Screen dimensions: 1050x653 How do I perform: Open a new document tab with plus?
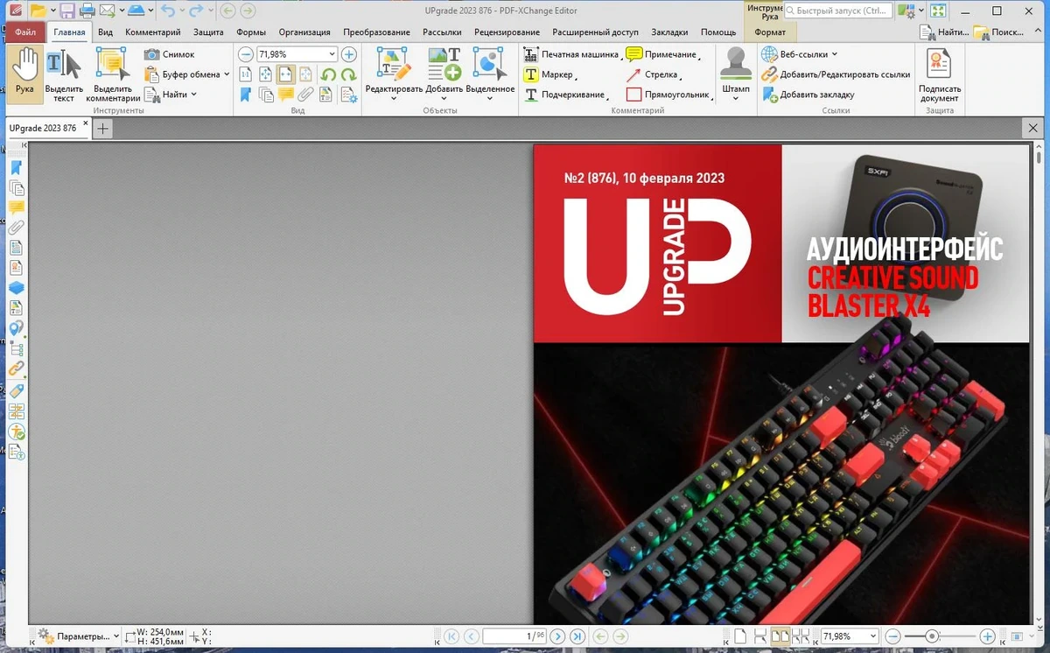pos(102,129)
